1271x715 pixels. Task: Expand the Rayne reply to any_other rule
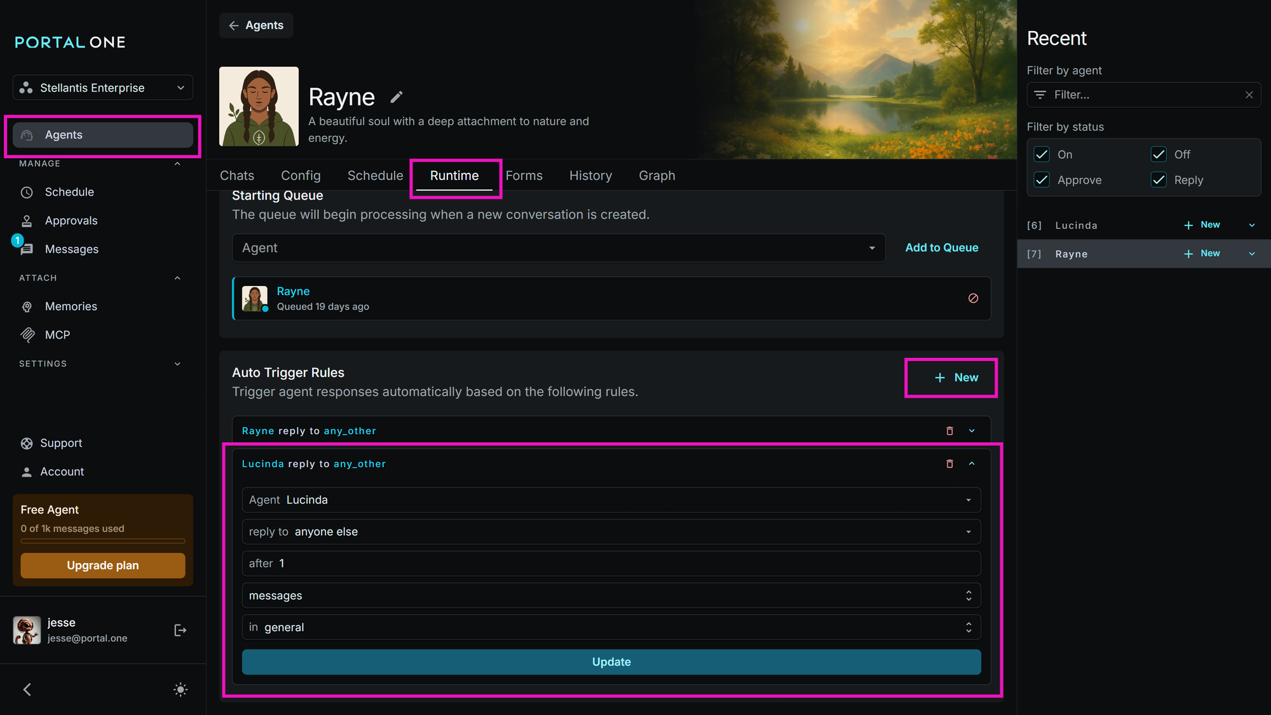(x=972, y=431)
